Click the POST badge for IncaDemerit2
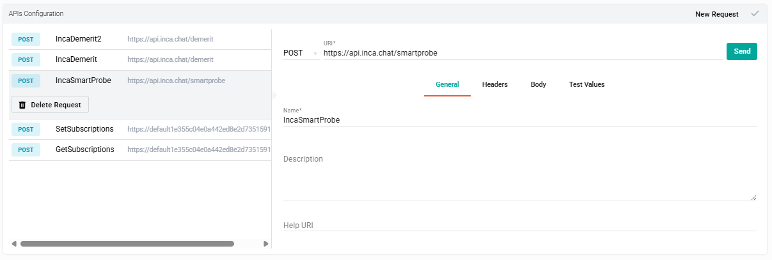The height and width of the screenshot is (260, 772). coord(26,39)
